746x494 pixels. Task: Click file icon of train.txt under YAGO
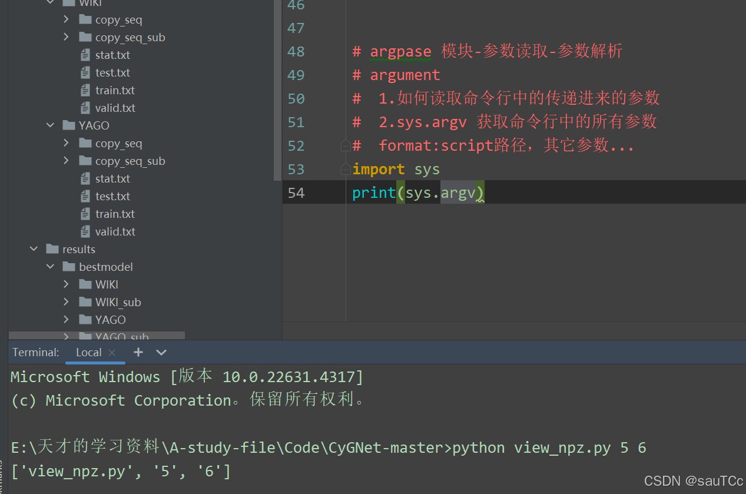coord(85,214)
